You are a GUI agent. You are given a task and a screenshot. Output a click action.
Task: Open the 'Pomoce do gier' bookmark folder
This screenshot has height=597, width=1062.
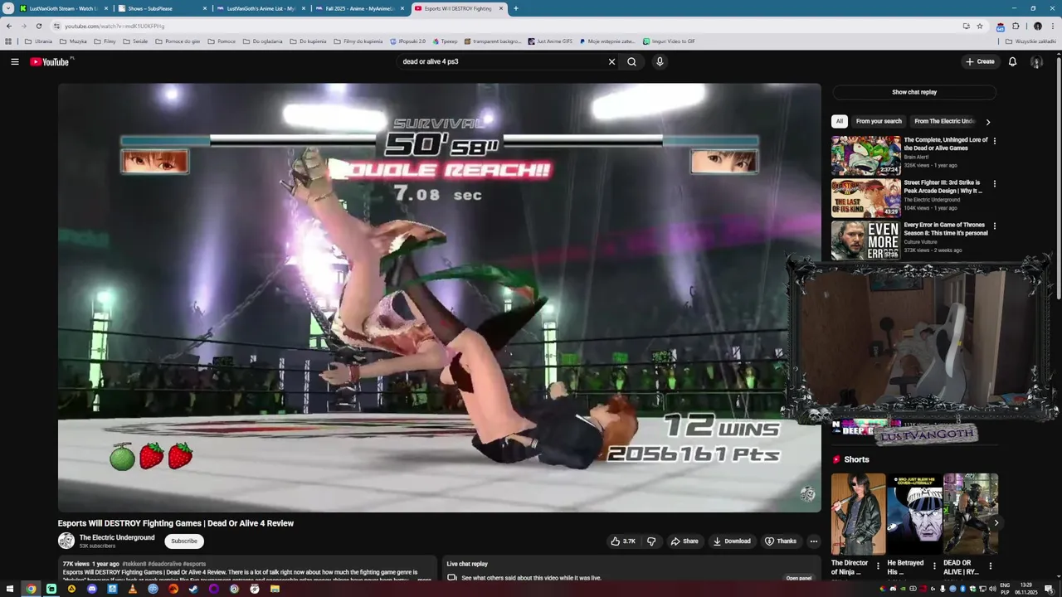point(178,41)
